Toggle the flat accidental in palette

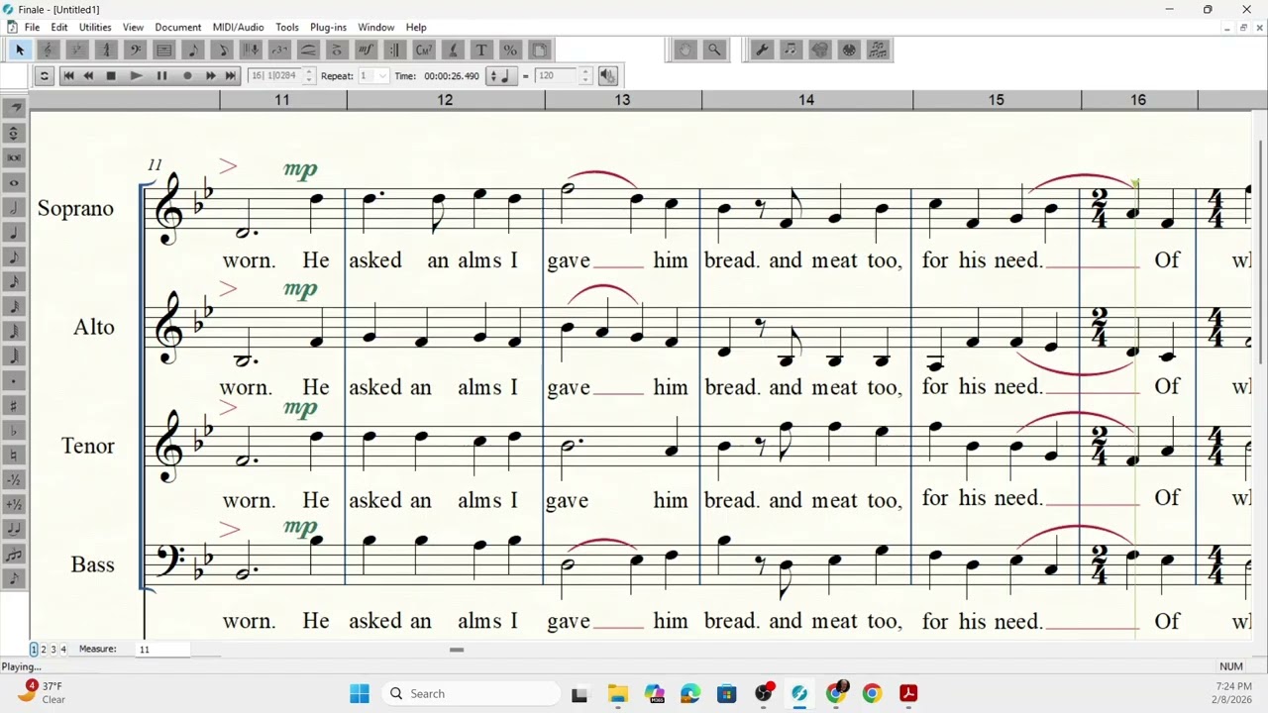14,430
